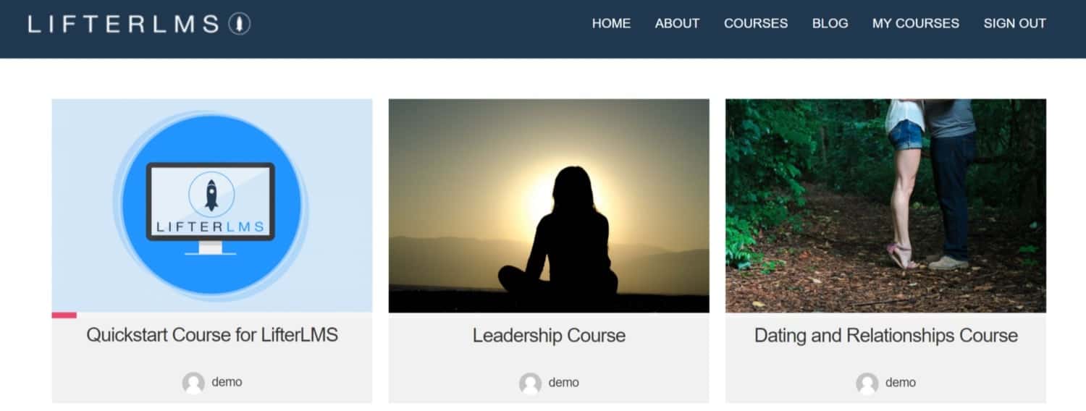
Task: Open the Dating and Relationships forest thumbnail
Action: [x=885, y=205]
